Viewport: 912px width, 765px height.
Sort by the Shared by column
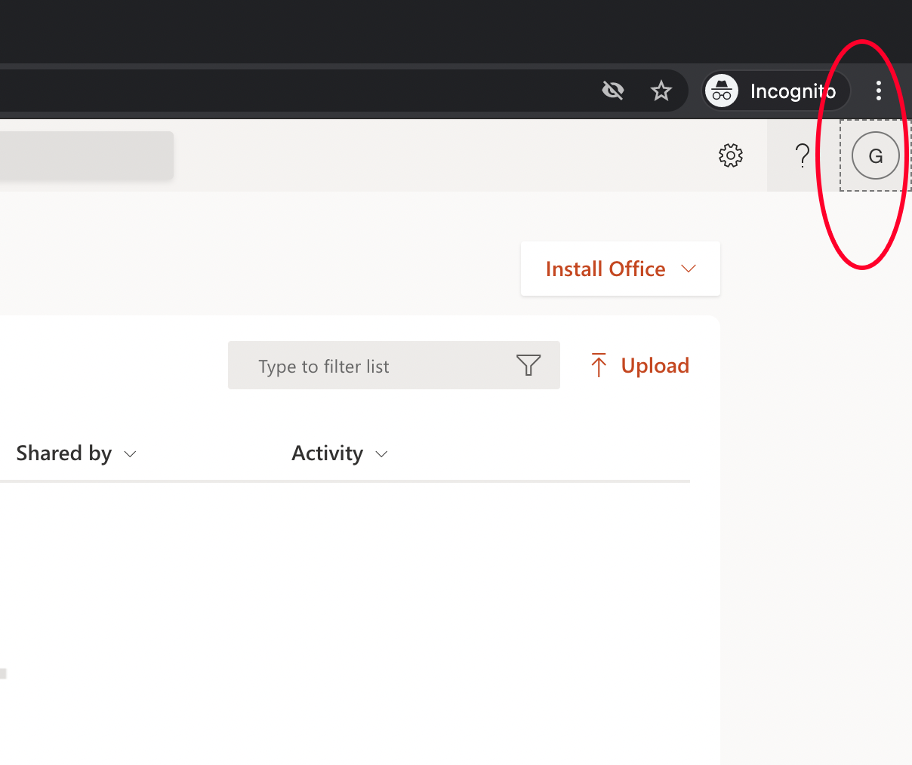(76, 453)
